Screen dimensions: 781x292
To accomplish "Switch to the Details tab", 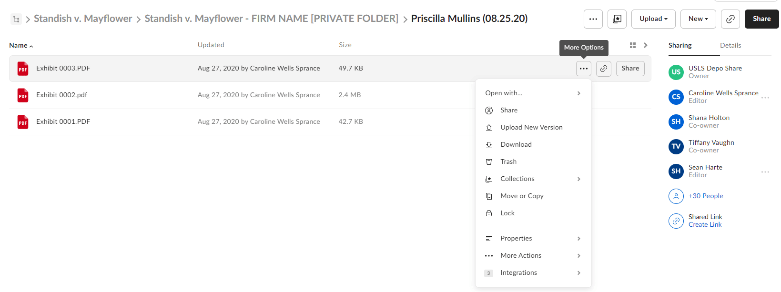I will tap(730, 45).
